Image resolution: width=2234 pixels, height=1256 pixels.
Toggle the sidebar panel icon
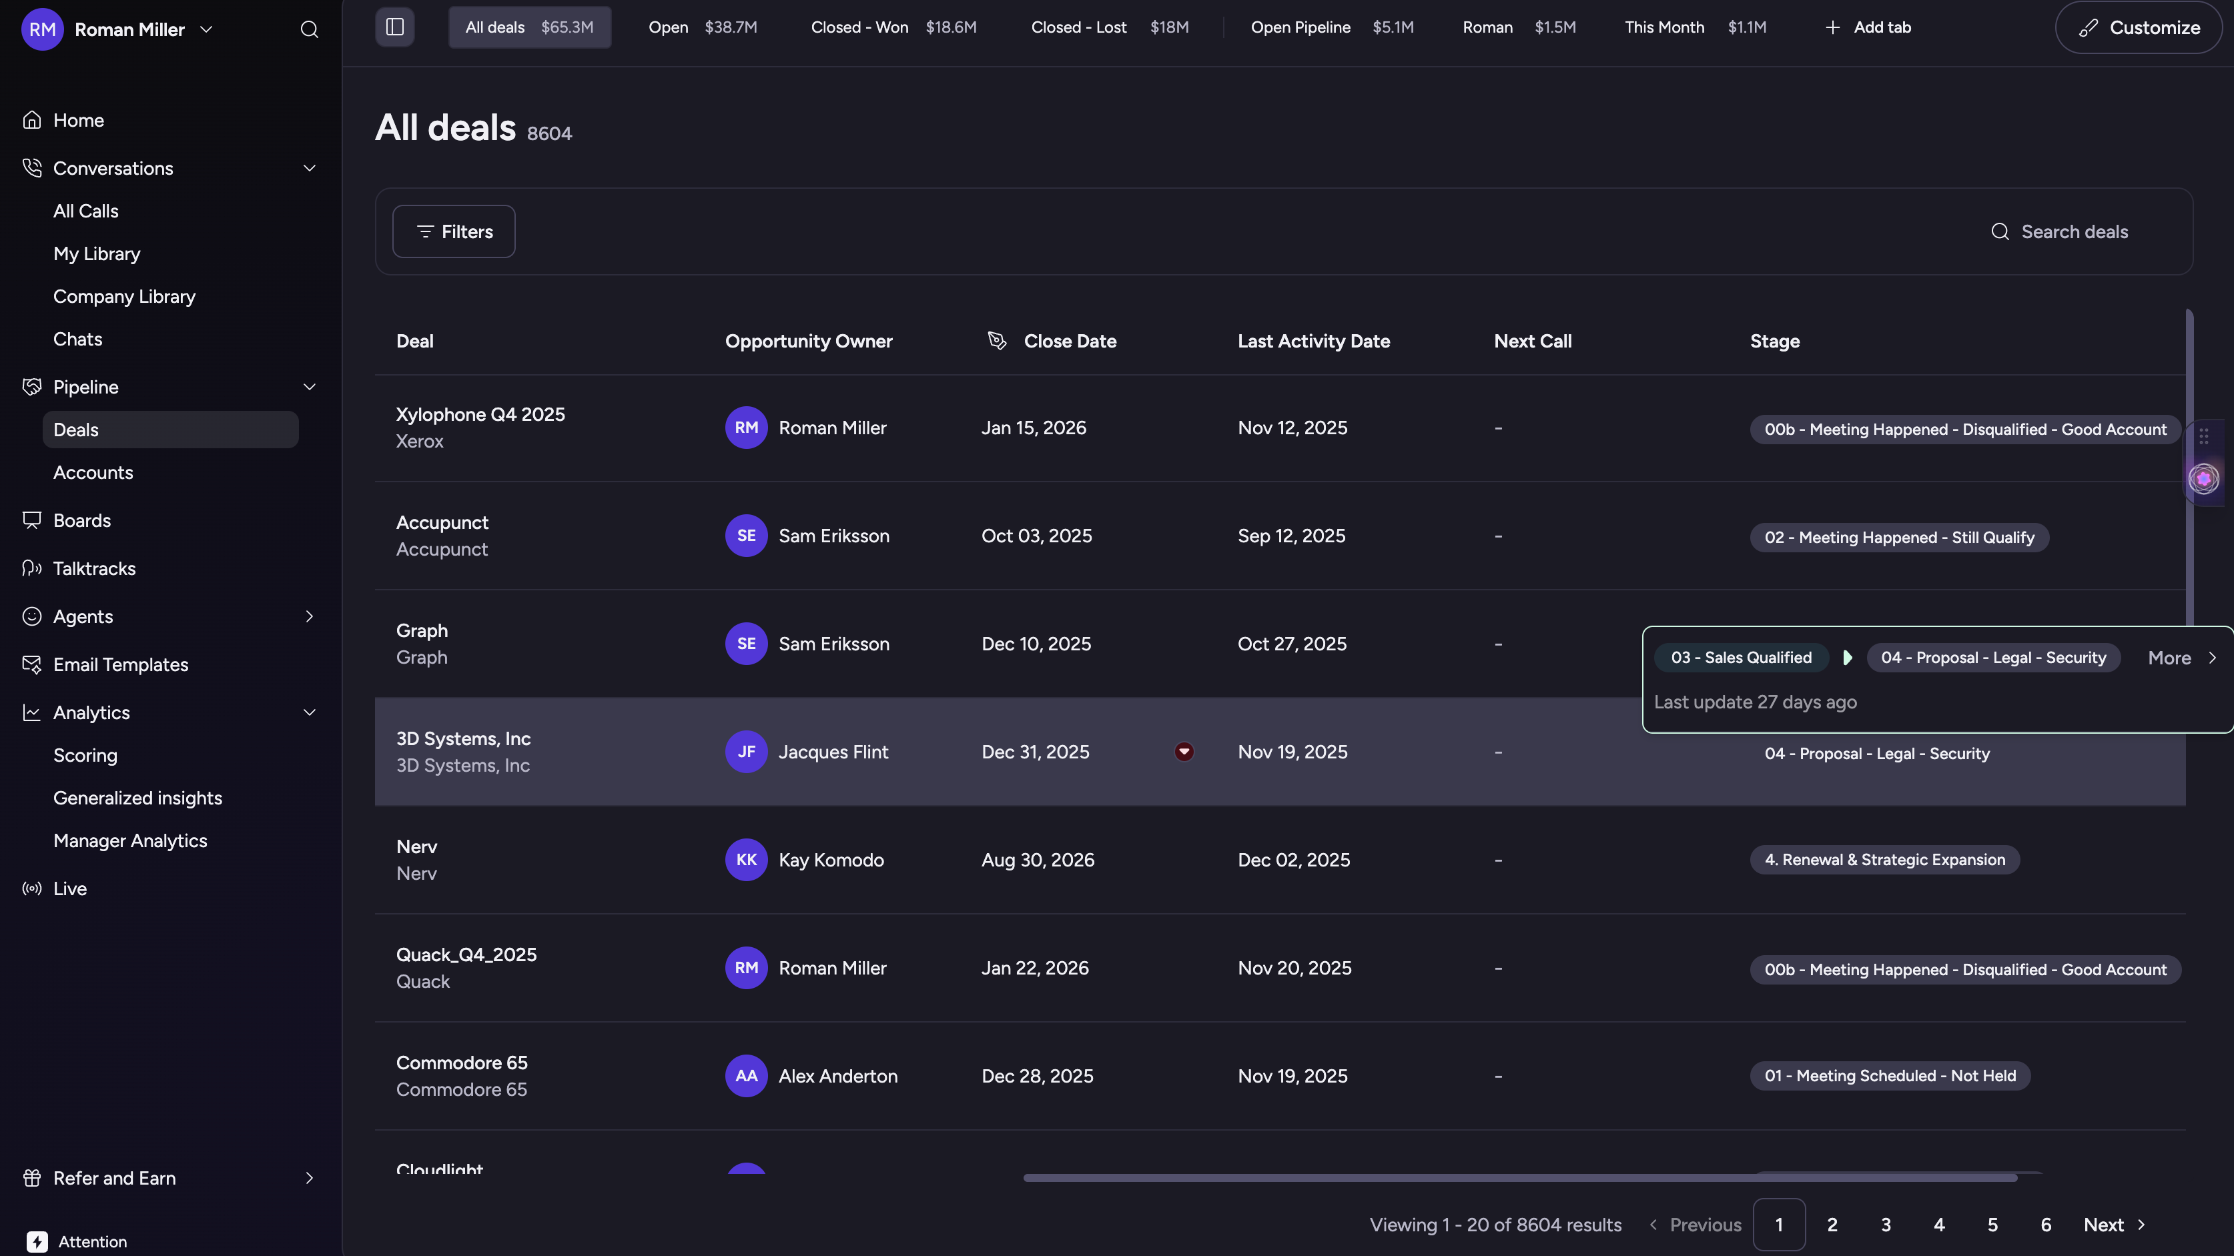pyautogui.click(x=394, y=27)
